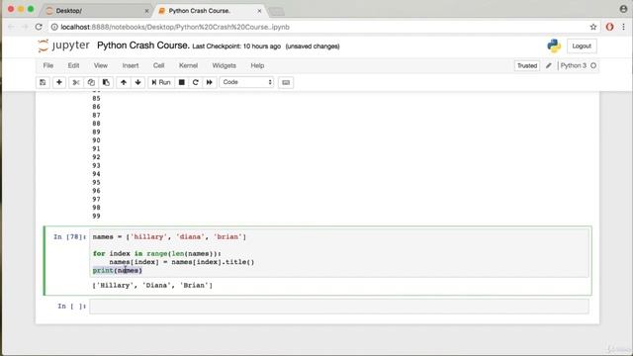The height and width of the screenshot is (356, 633).
Task: Open the Kernel menu
Action: [x=188, y=65]
